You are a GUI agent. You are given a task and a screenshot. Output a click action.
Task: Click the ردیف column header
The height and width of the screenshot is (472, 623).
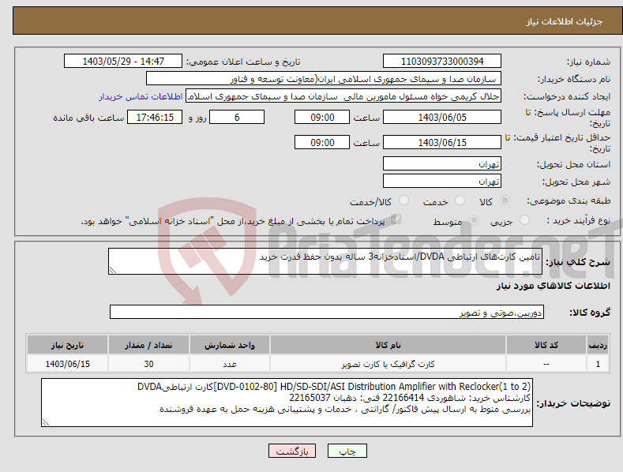pyautogui.click(x=598, y=345)
